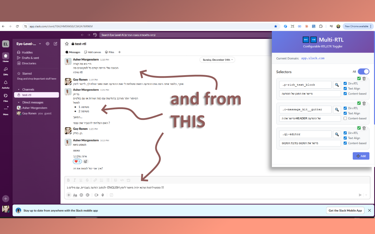Apply italic formatting in message composer
375x234 pixels.
coord(74,180)
